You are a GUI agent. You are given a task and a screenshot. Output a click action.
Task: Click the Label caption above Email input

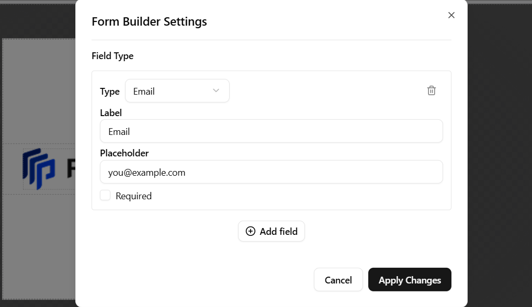point(110,113)
